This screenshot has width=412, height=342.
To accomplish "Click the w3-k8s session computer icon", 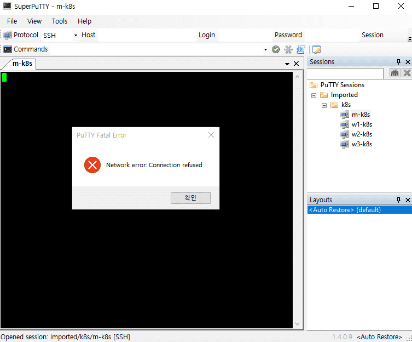I will [345, 144].
